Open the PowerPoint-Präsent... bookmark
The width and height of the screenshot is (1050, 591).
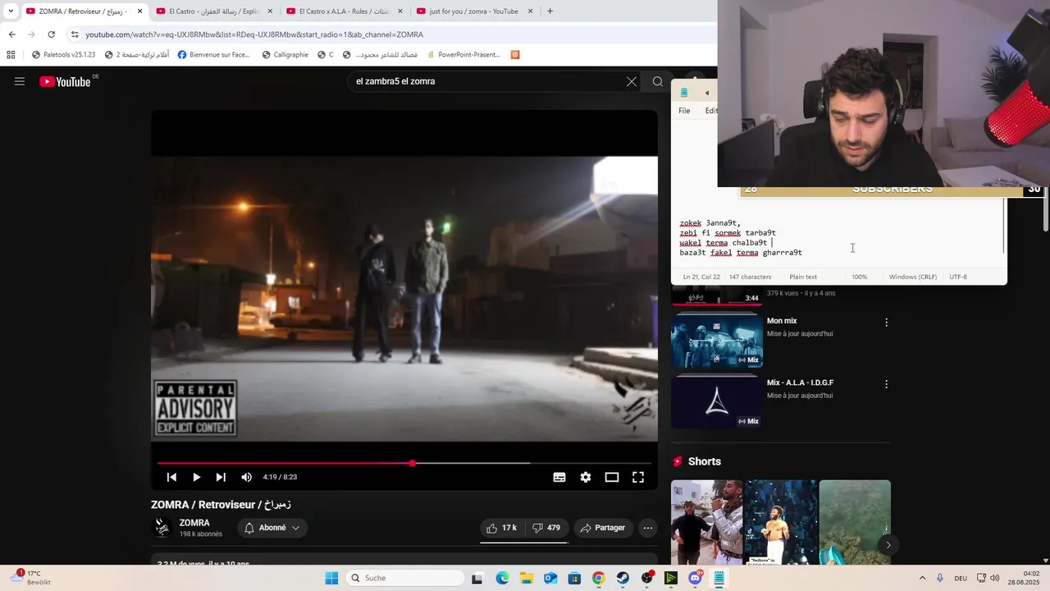coord(463,55)
